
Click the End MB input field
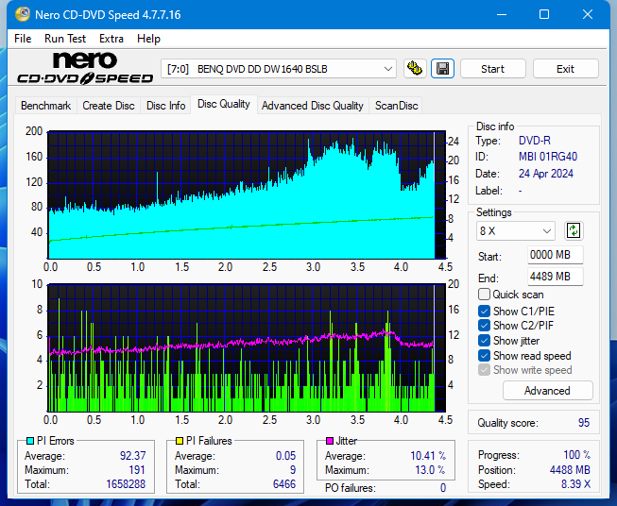(555, 277)
